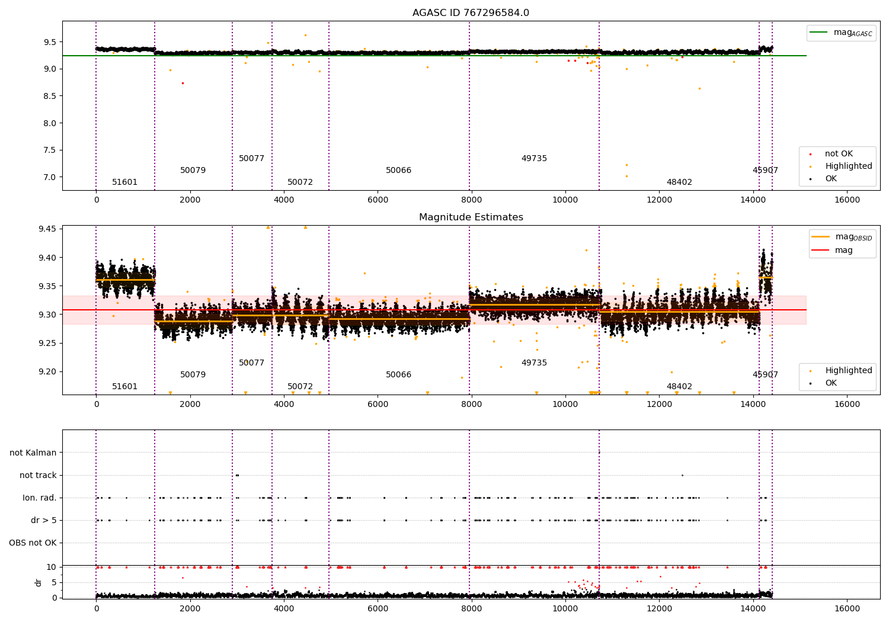Click the 9.45 y-axis tick label
Screen dimensions: 889x622
coord(47,229)
